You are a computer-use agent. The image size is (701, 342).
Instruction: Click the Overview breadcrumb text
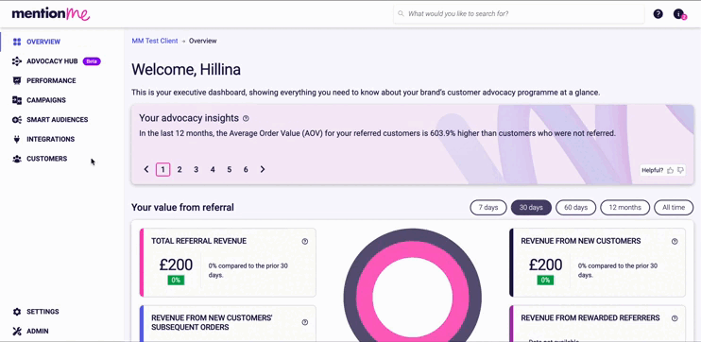(x=202, y=41)
